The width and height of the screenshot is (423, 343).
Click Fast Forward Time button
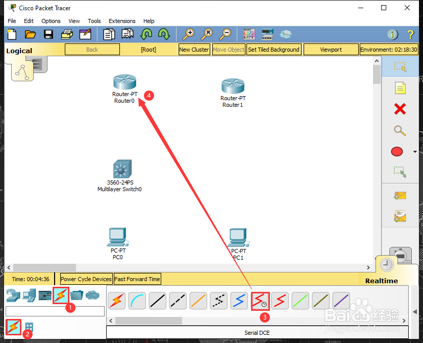coord(137,279)
